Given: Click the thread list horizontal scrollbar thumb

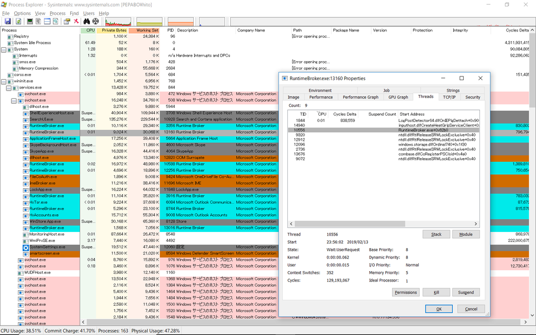Looking at the screenshot, I should (350, 224).
